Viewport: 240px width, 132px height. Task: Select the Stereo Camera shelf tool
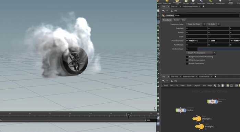coord(230,2)
